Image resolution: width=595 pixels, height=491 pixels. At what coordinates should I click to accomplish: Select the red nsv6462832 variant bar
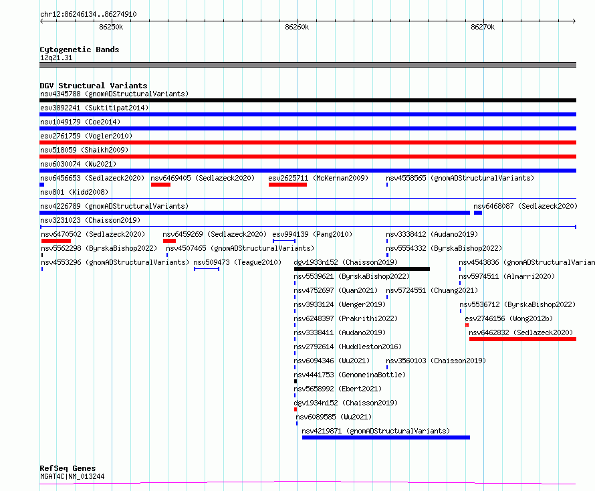click(x=523, y=339)
